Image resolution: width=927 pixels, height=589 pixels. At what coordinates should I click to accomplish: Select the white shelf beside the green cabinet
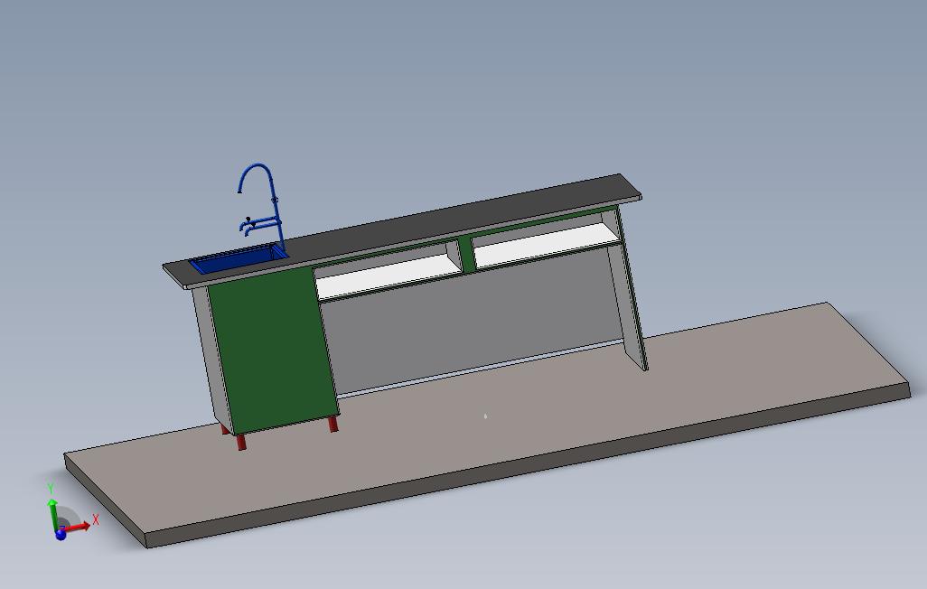388,279
